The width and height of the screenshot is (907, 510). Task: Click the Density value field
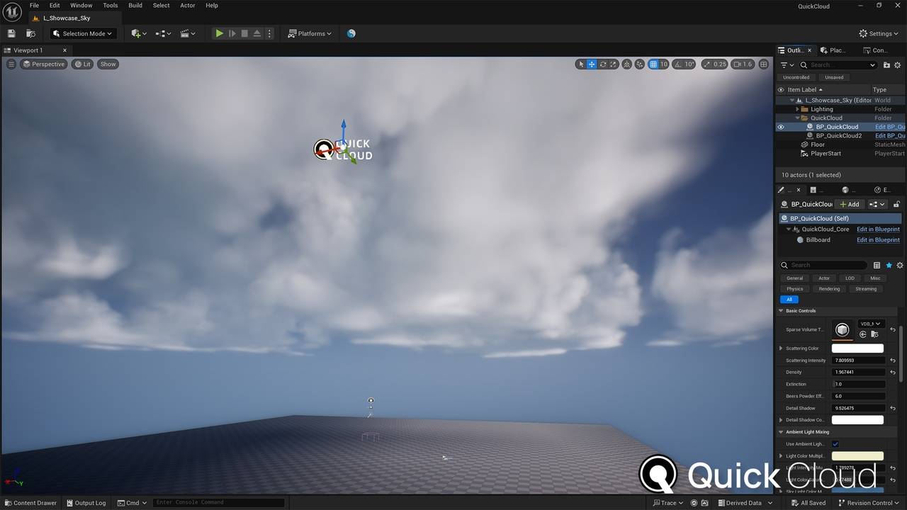(858, 372)
